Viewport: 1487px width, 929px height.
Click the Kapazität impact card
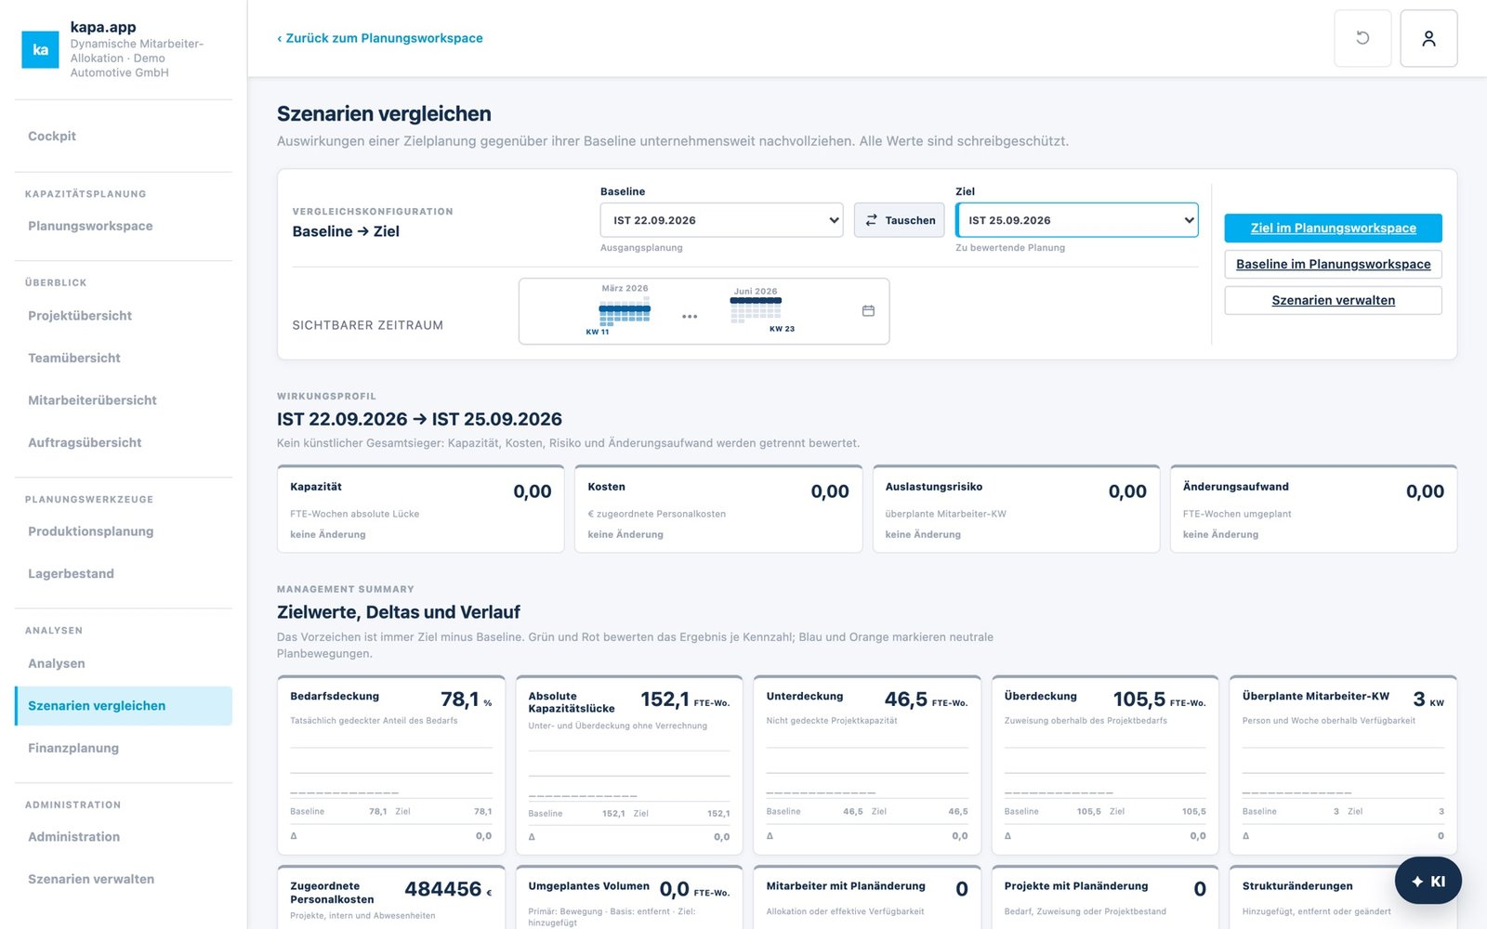(x=421, y=509)
